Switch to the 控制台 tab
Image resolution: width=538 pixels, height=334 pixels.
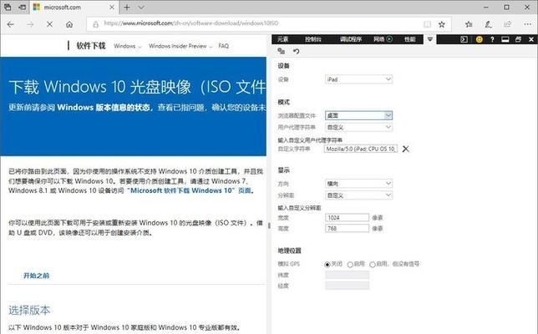pos(313,39)
